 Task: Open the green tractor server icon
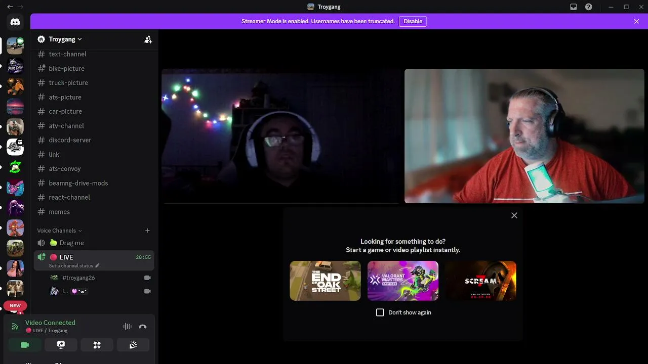pyautogui.click(x=15, y=248)
